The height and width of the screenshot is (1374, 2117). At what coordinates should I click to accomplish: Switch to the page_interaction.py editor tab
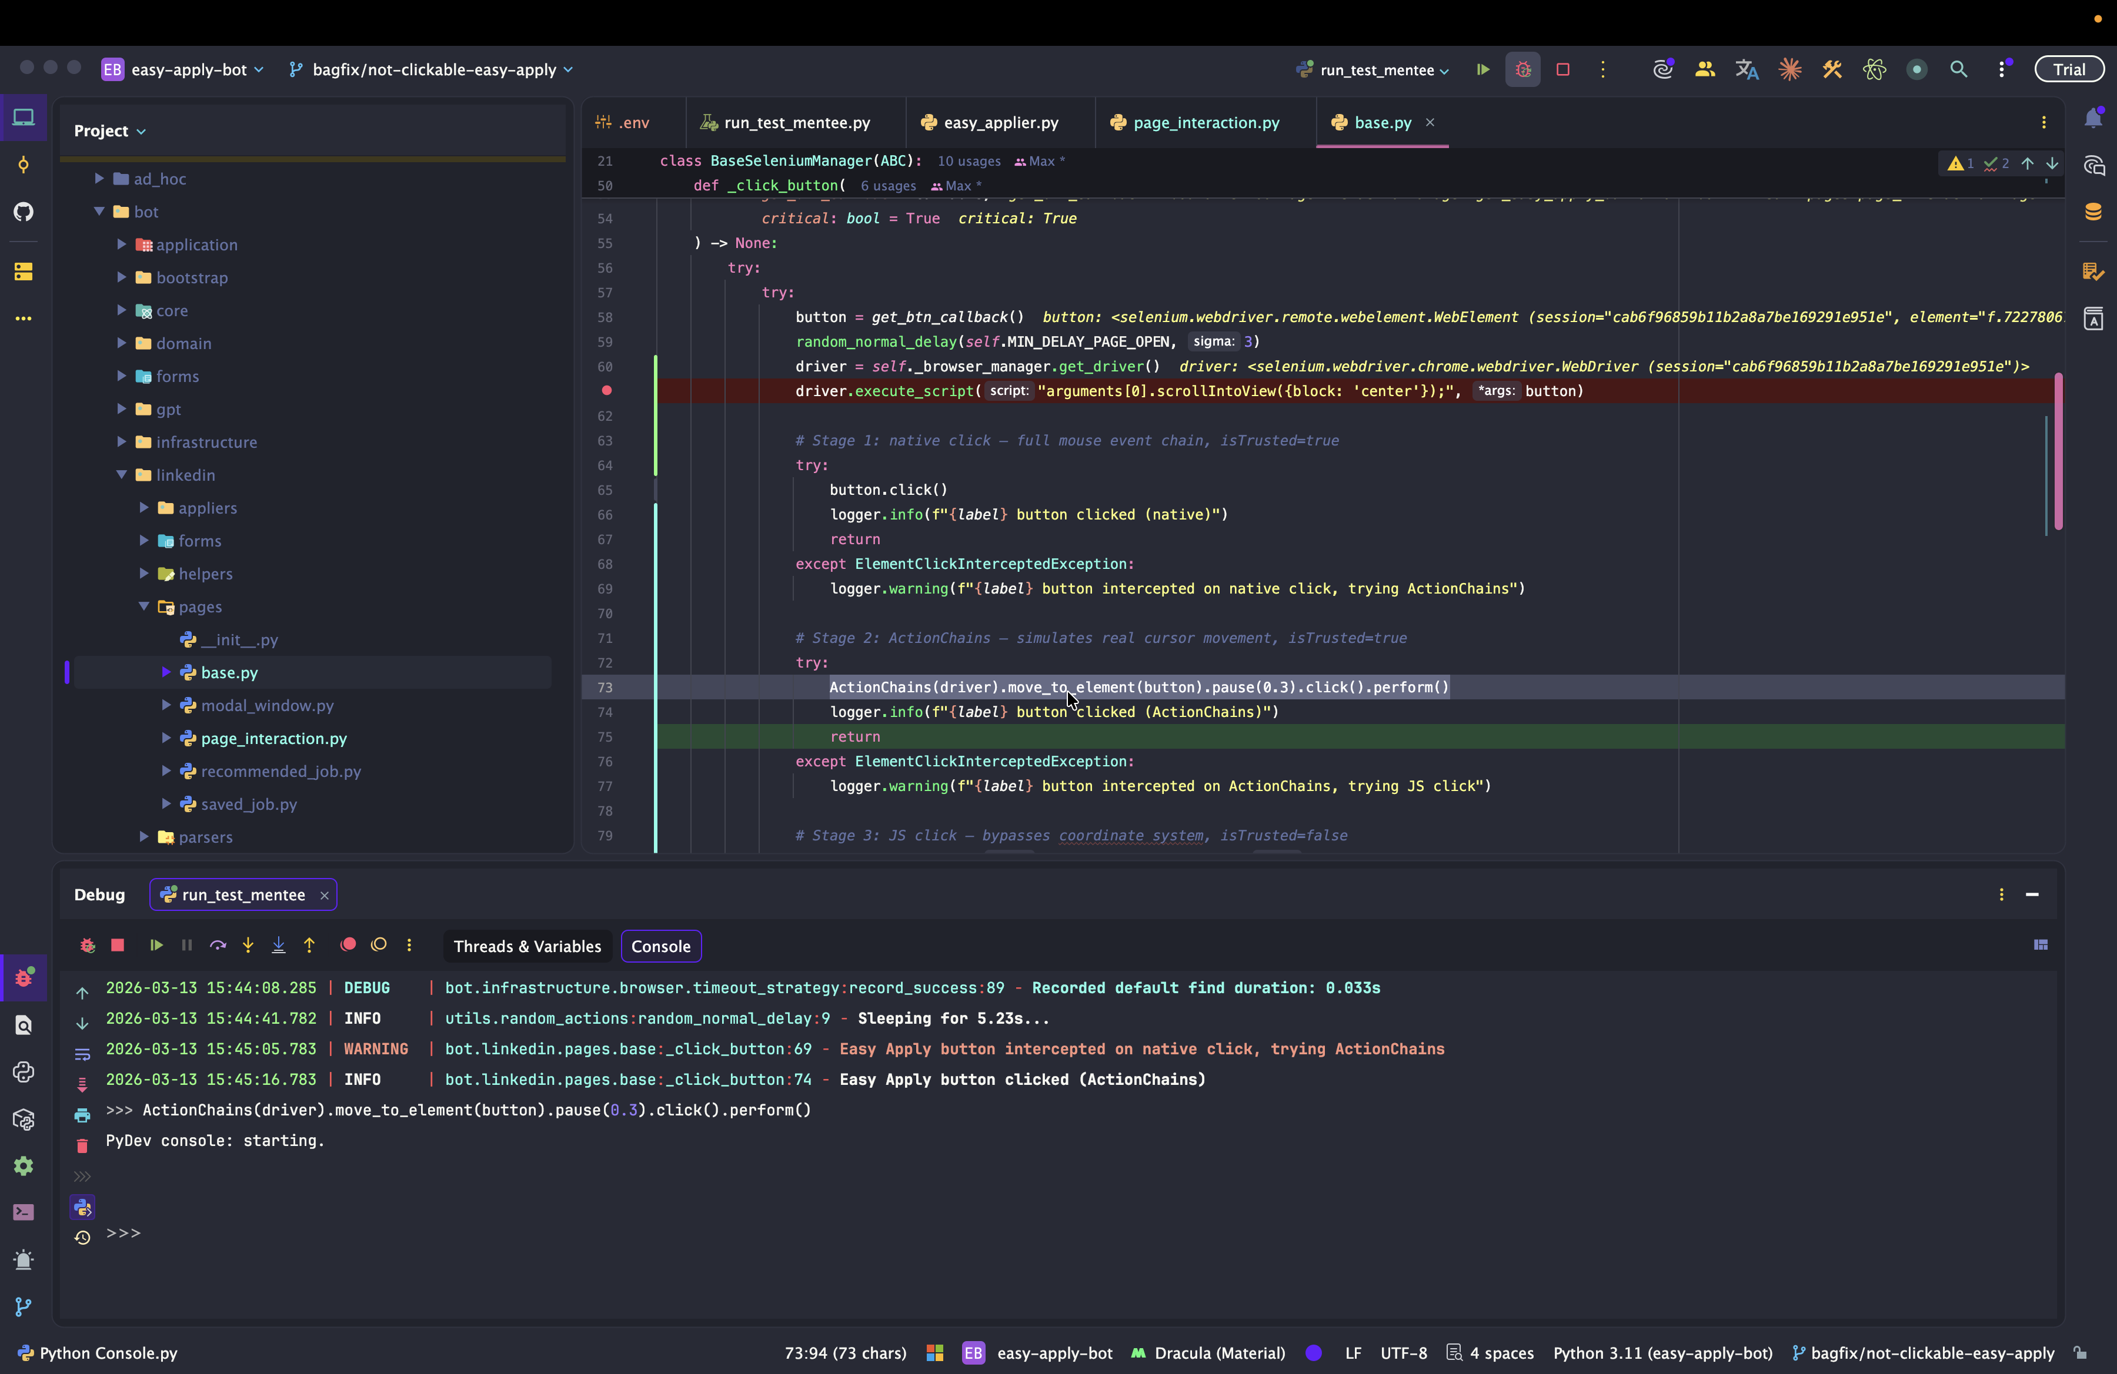[1206, 123]
